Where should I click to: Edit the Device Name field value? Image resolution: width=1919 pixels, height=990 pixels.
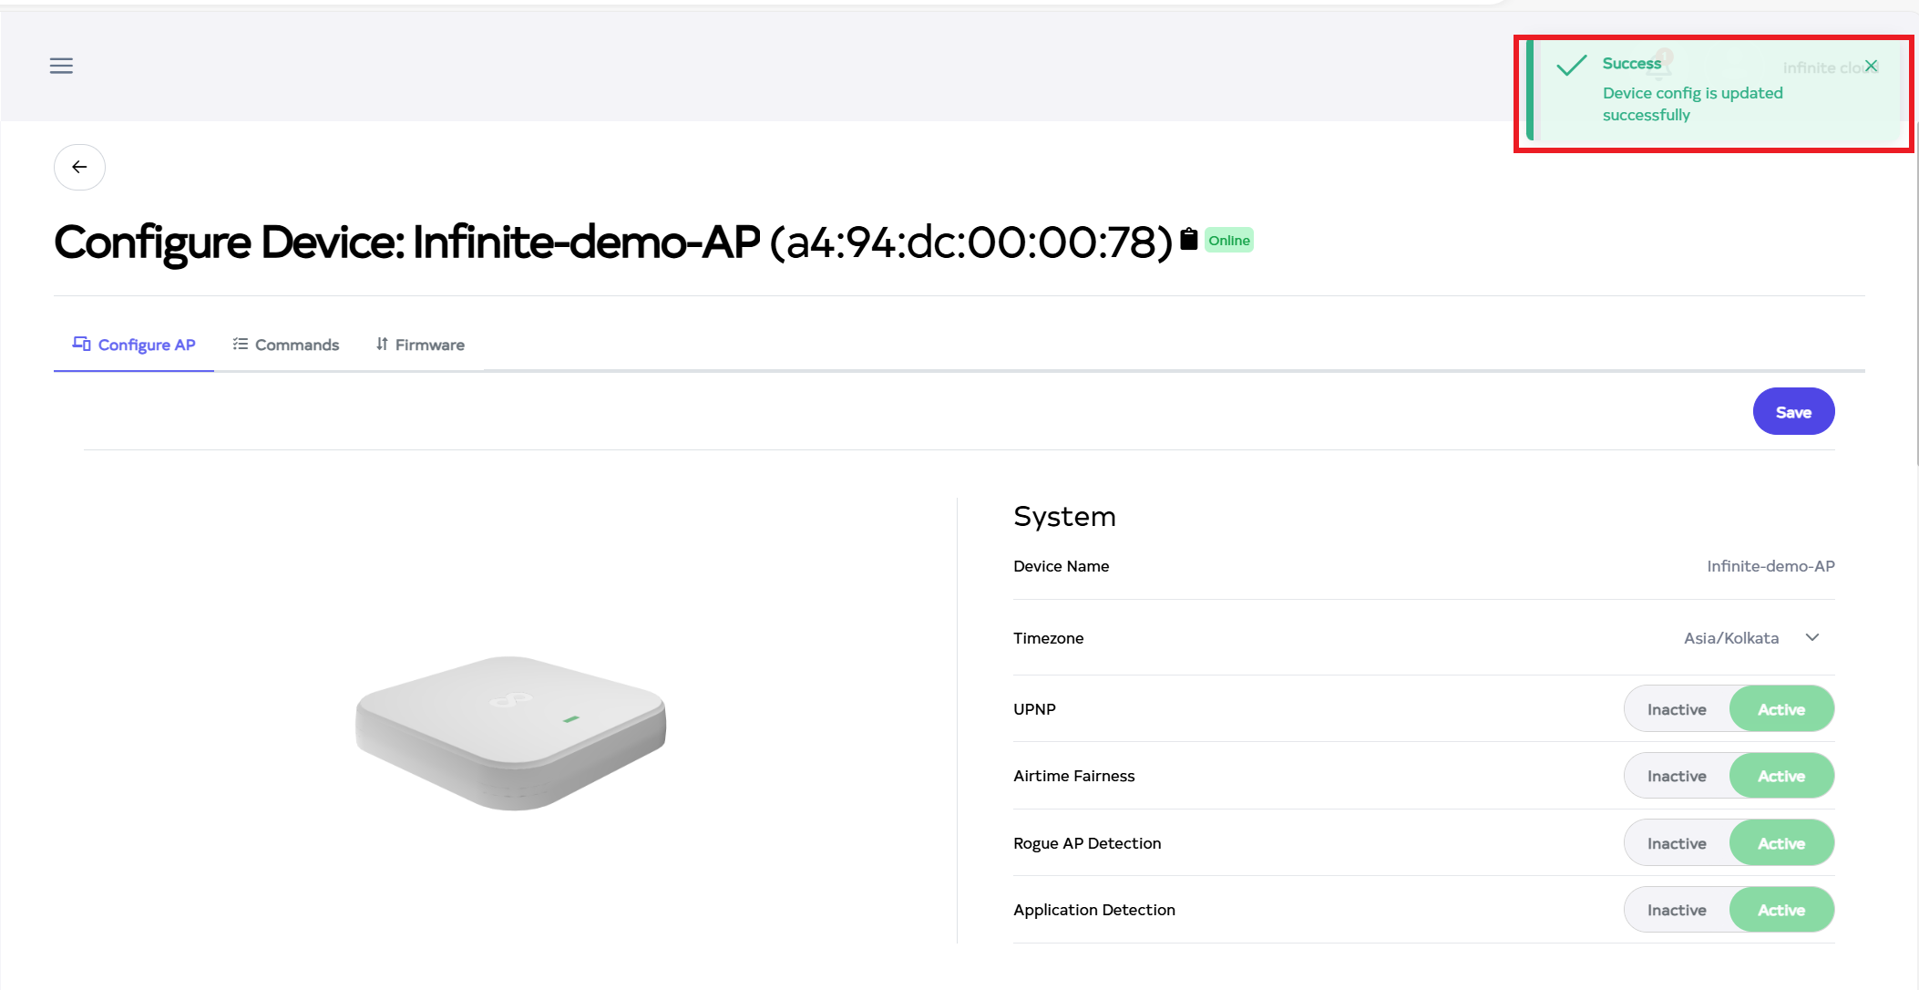pyautogui.click(x=1770, y=566)
